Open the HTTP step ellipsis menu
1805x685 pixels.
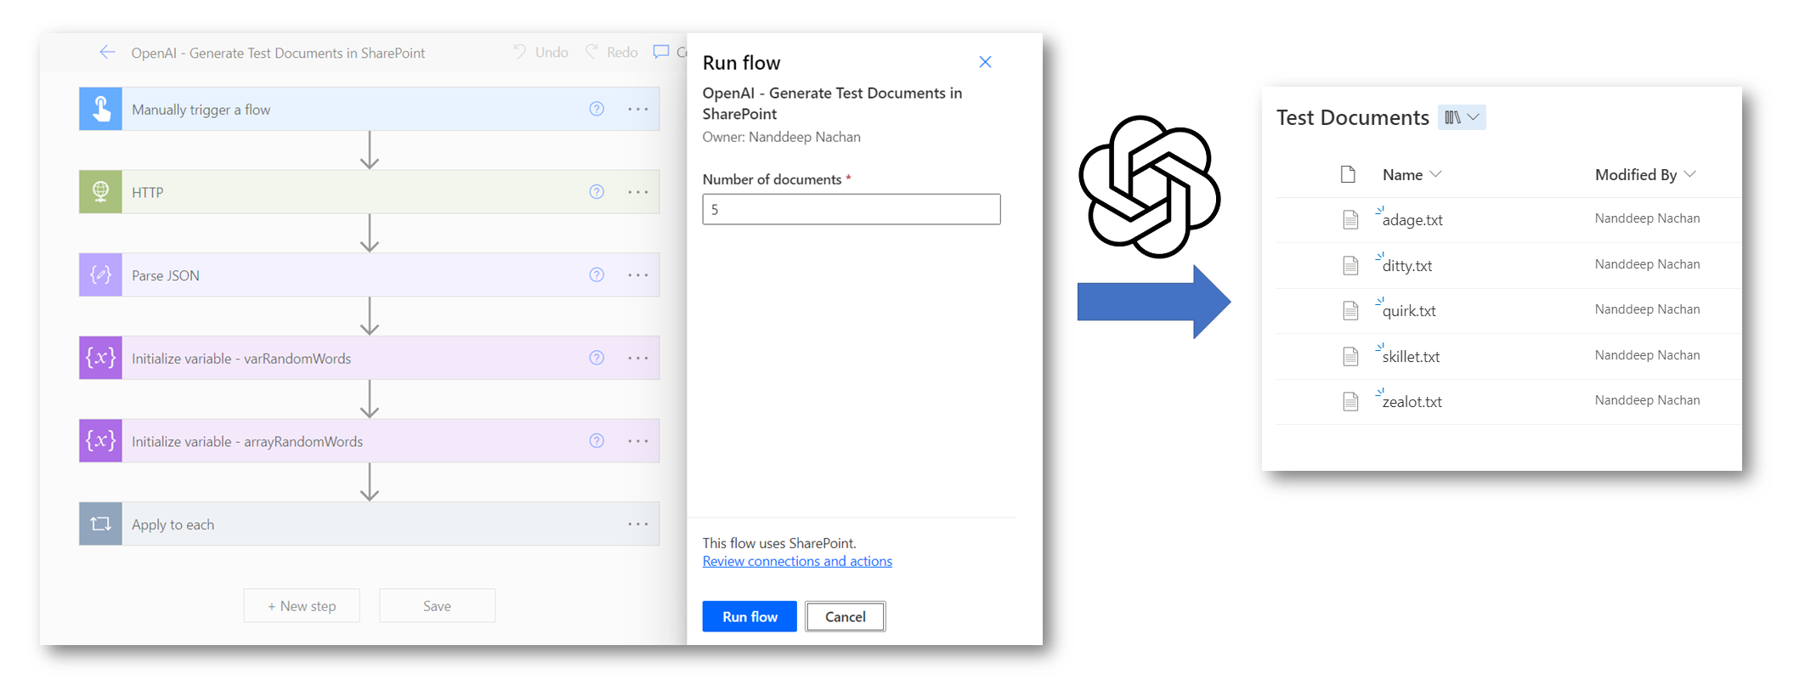click(637, 192)
